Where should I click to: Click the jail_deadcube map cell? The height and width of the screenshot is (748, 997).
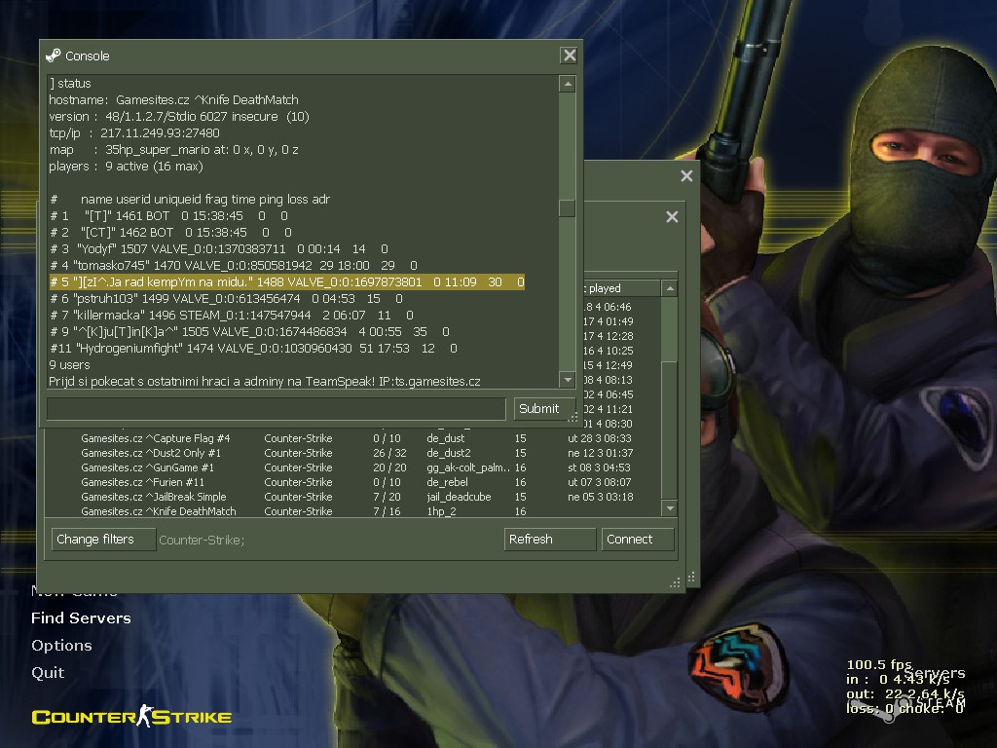point(460,497)
